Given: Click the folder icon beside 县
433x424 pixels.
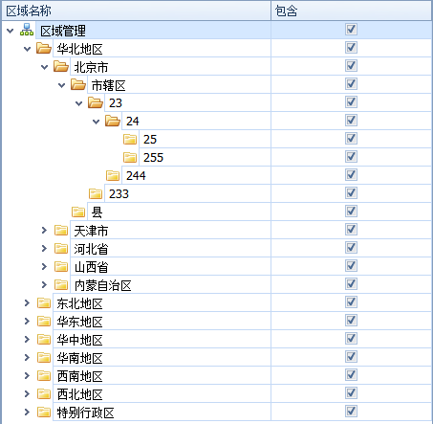Looking at the screenshot, I should 78,212.
